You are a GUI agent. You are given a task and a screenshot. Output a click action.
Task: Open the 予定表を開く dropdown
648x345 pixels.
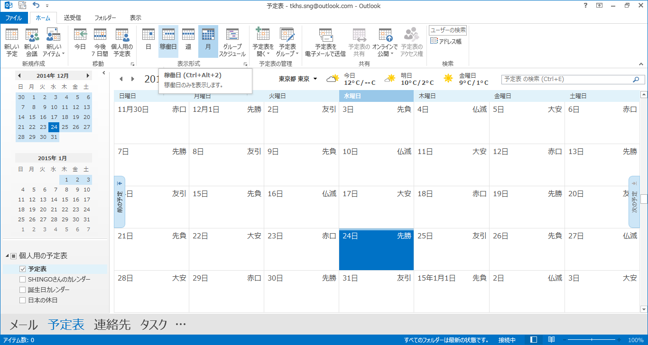tap(263, 42)
